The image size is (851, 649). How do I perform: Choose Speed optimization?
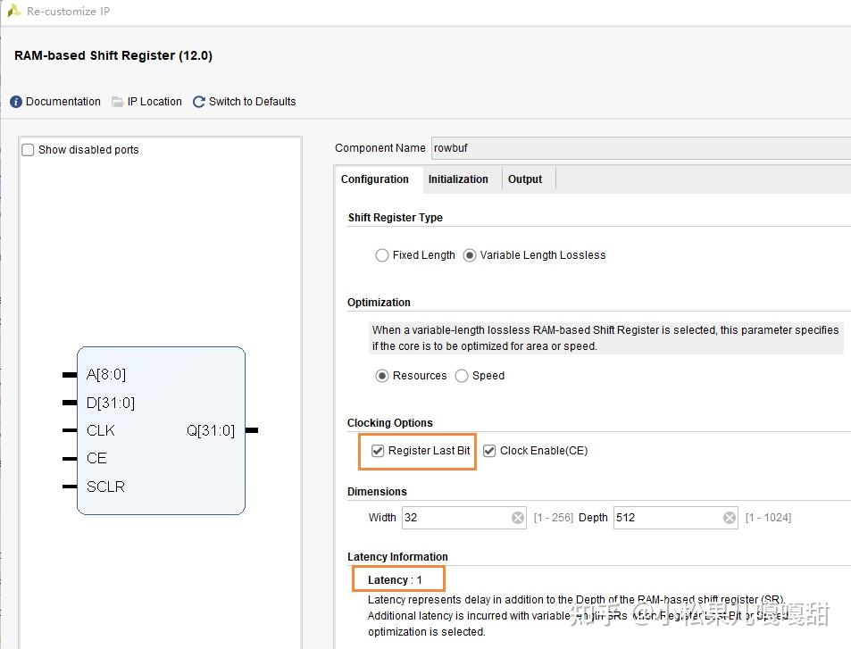pos(462,376)
